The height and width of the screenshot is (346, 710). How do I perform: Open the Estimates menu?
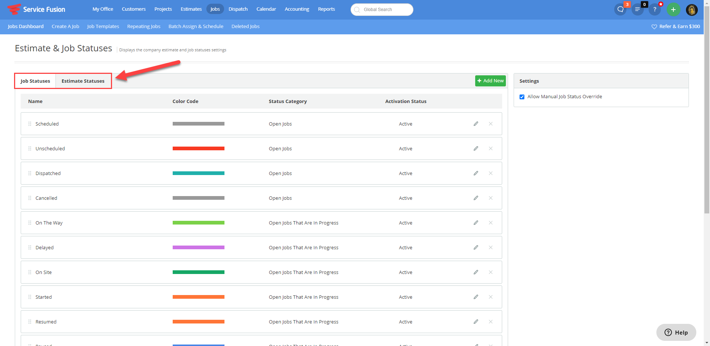click(x=191, y=9)
